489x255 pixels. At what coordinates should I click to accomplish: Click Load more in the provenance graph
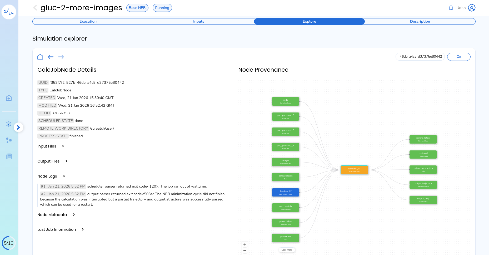pyautogui.click(x=287, y=250)
